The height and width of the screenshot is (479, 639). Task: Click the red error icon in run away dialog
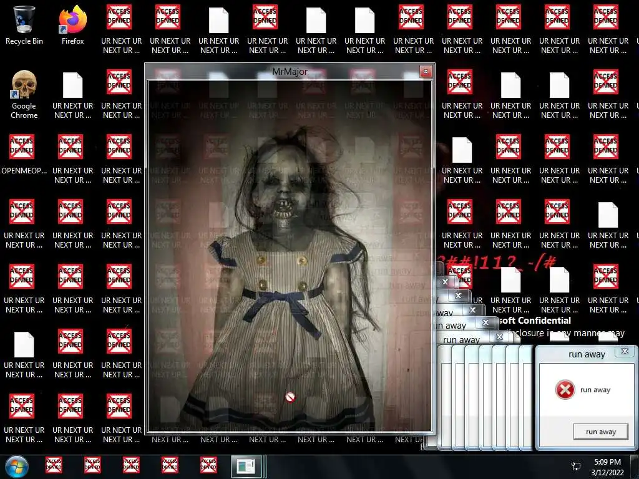[x=565, y=390]
